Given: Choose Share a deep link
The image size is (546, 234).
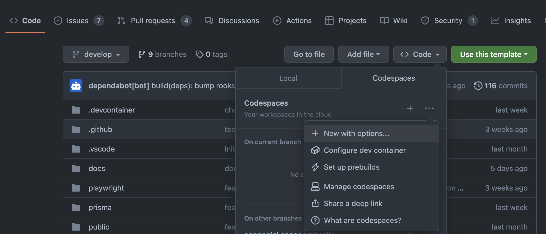Looking at the screenshot, I should pos(371,203).
